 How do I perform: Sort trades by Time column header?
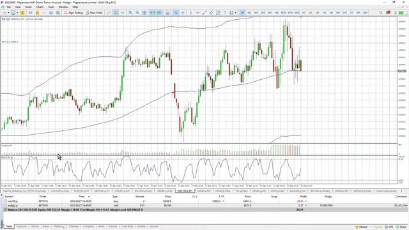[81, 196]
